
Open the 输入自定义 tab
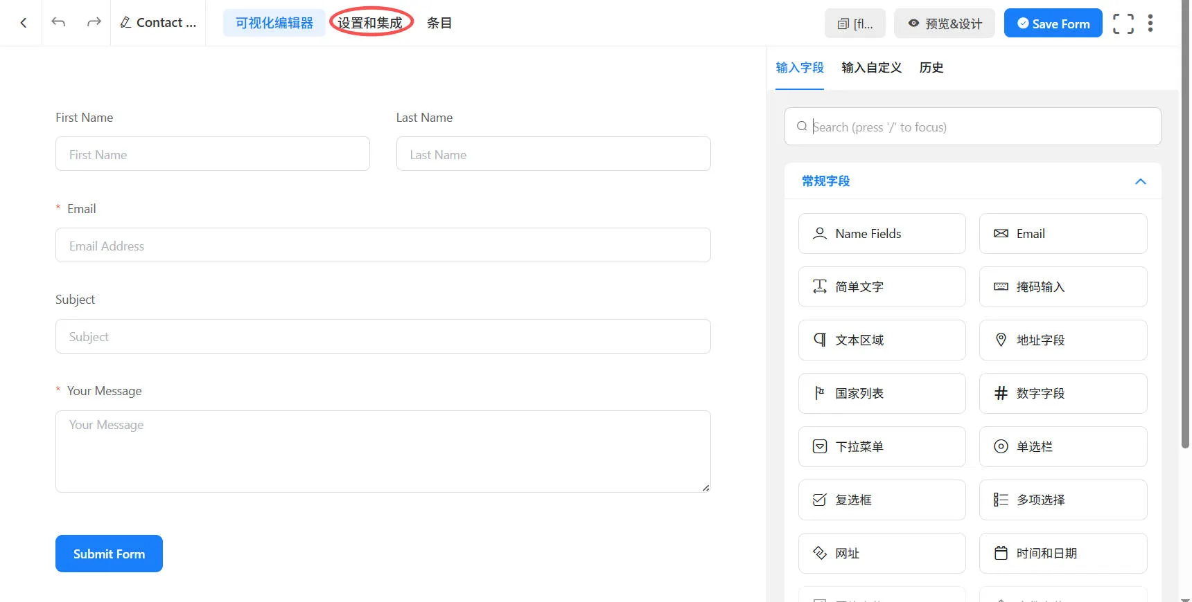pos(871,68)
